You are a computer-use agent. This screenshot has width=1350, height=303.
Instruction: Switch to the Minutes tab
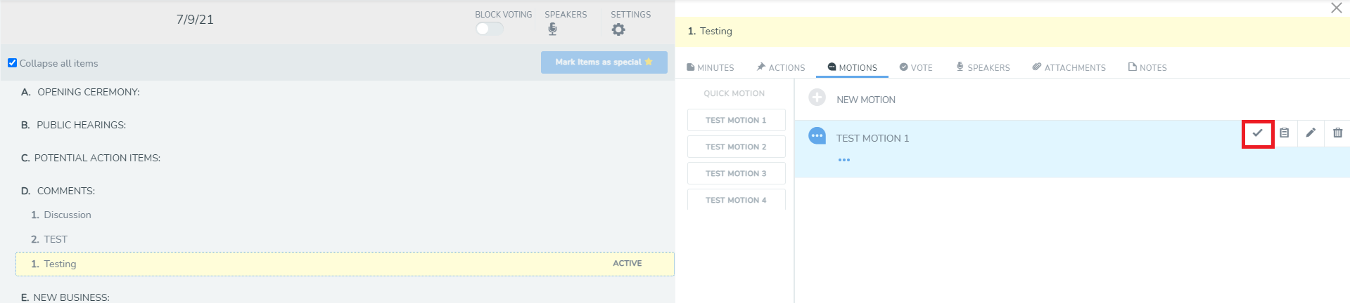pos(711,67)
